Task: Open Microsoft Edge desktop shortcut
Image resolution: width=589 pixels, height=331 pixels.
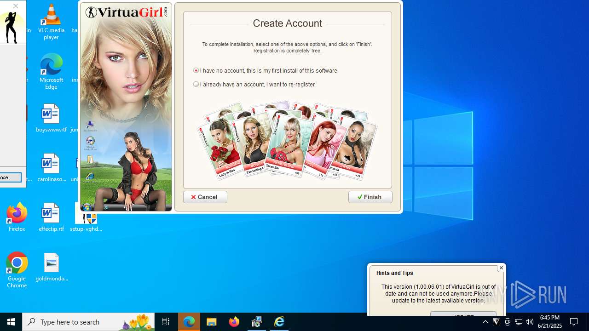Action: (x=51, y=71)
